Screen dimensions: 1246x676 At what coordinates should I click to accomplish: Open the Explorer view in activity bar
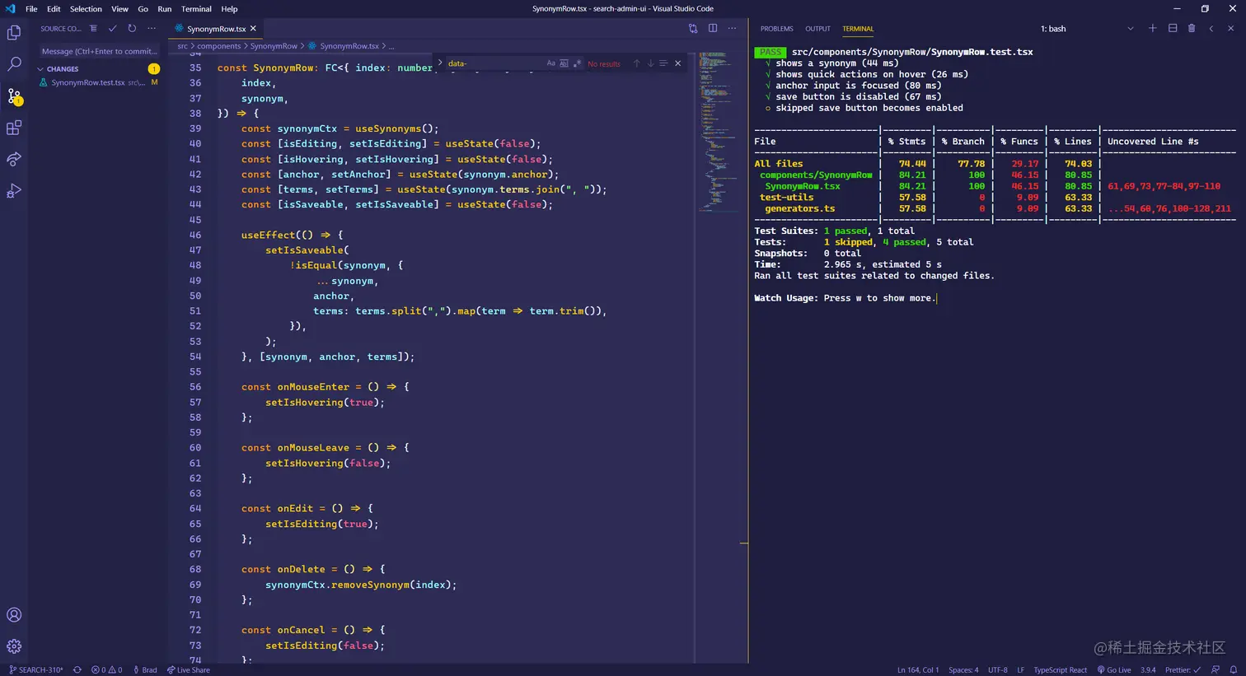[14, 33]
